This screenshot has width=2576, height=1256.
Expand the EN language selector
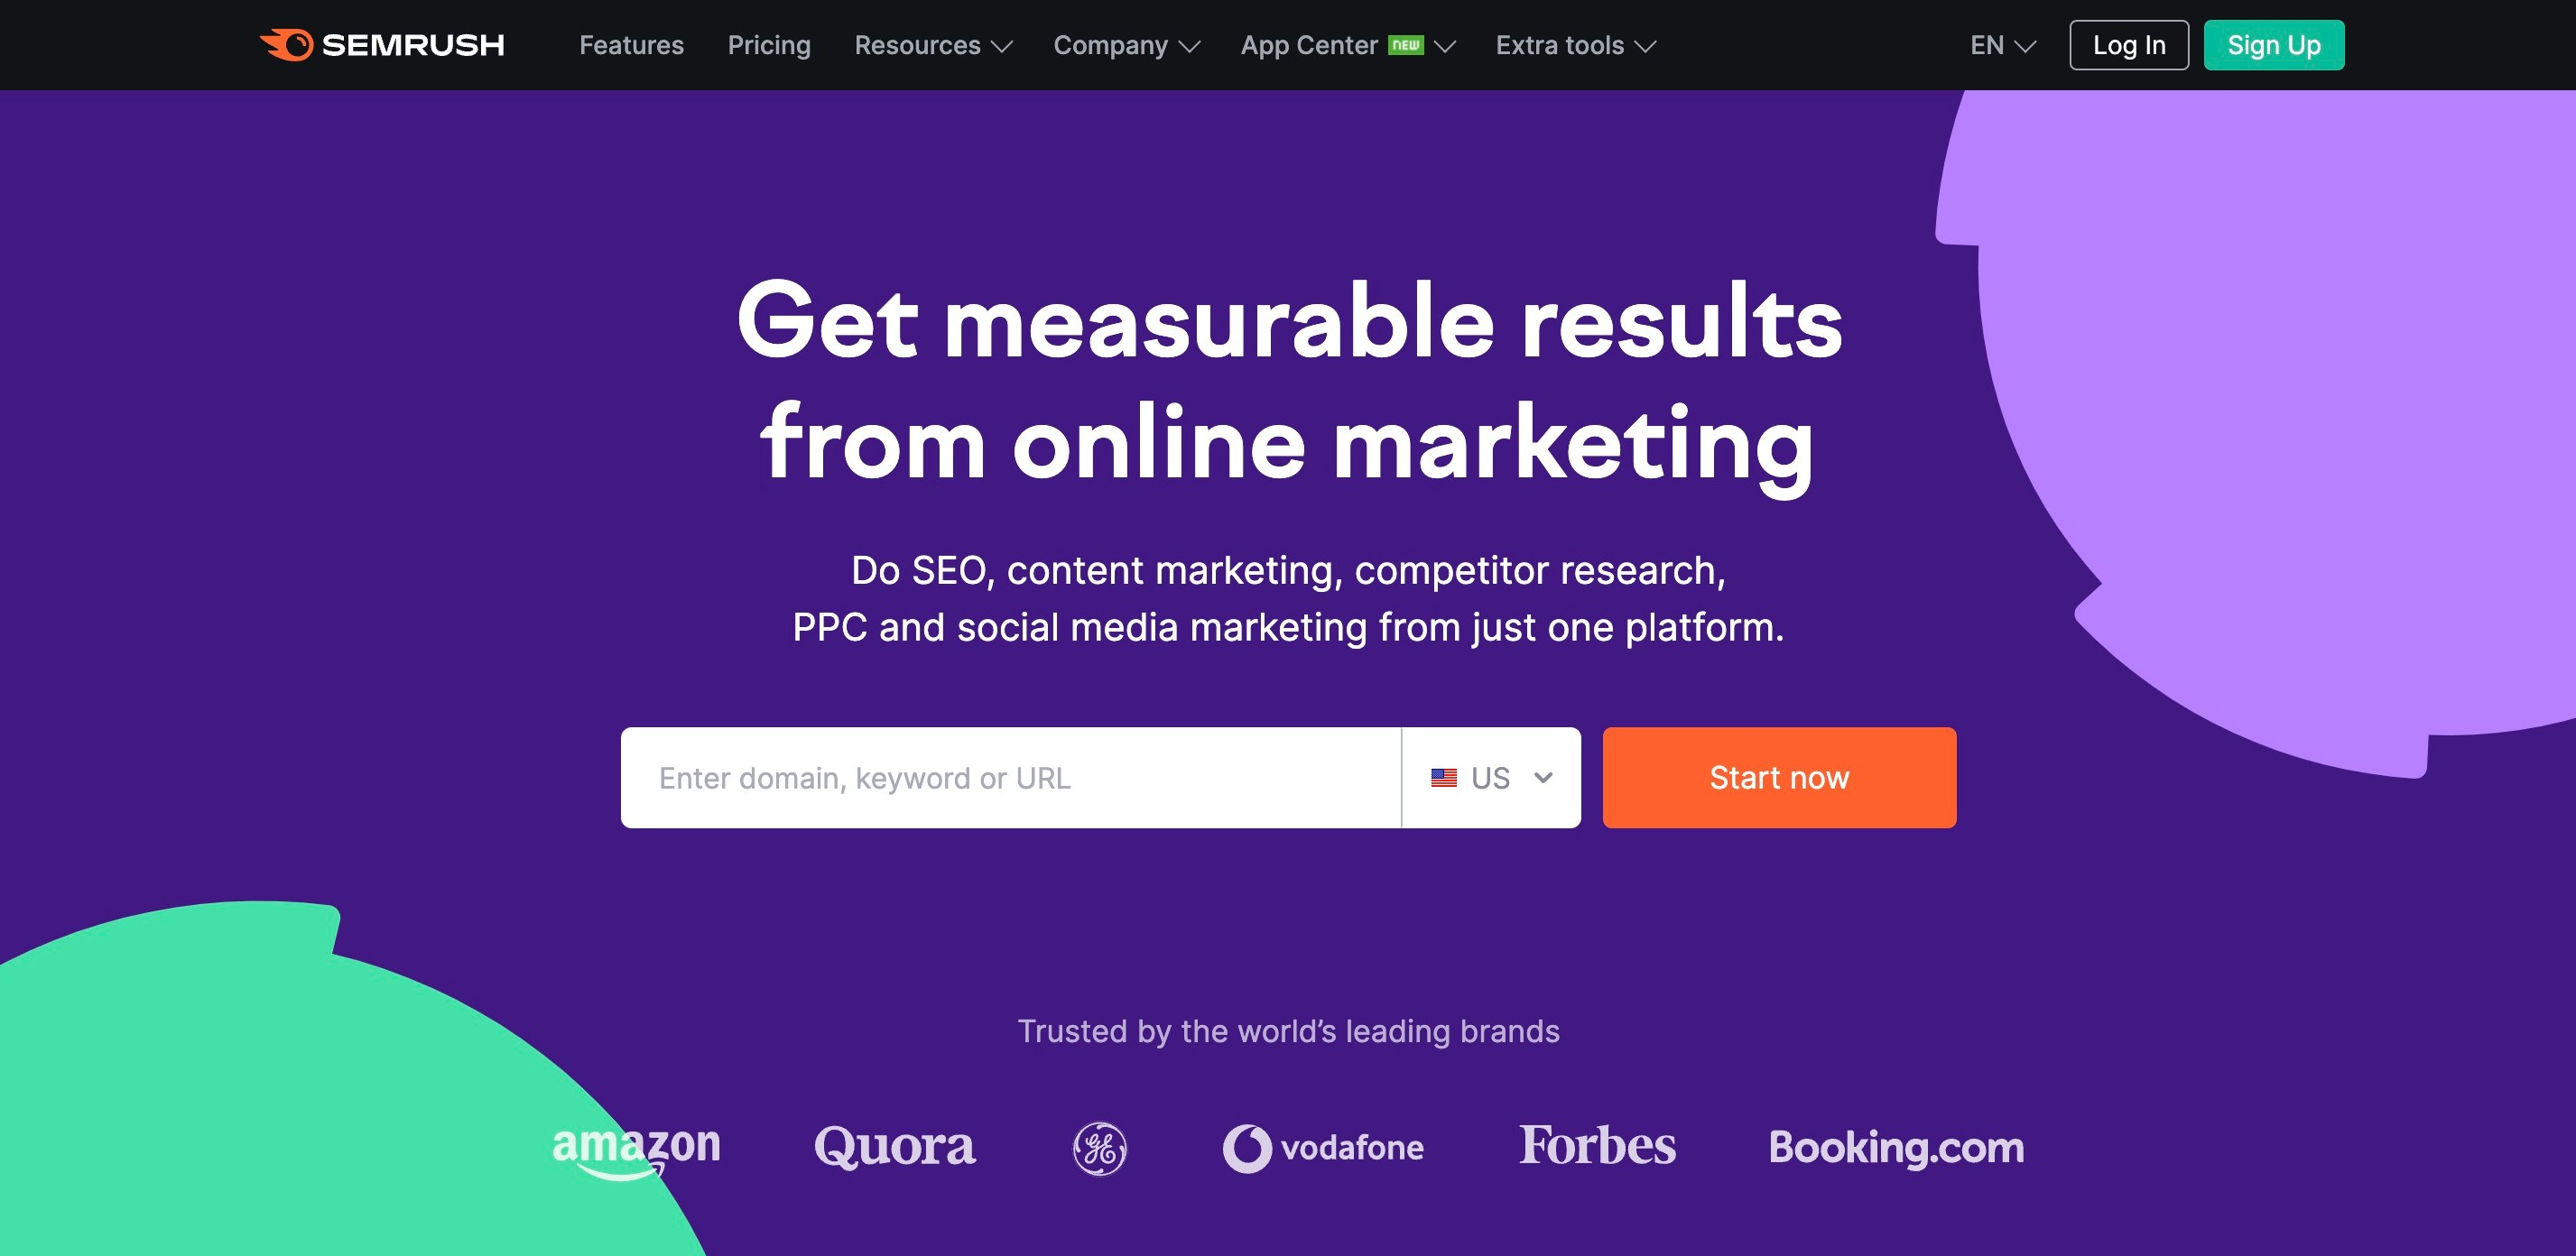click(x=2002, y=45)
